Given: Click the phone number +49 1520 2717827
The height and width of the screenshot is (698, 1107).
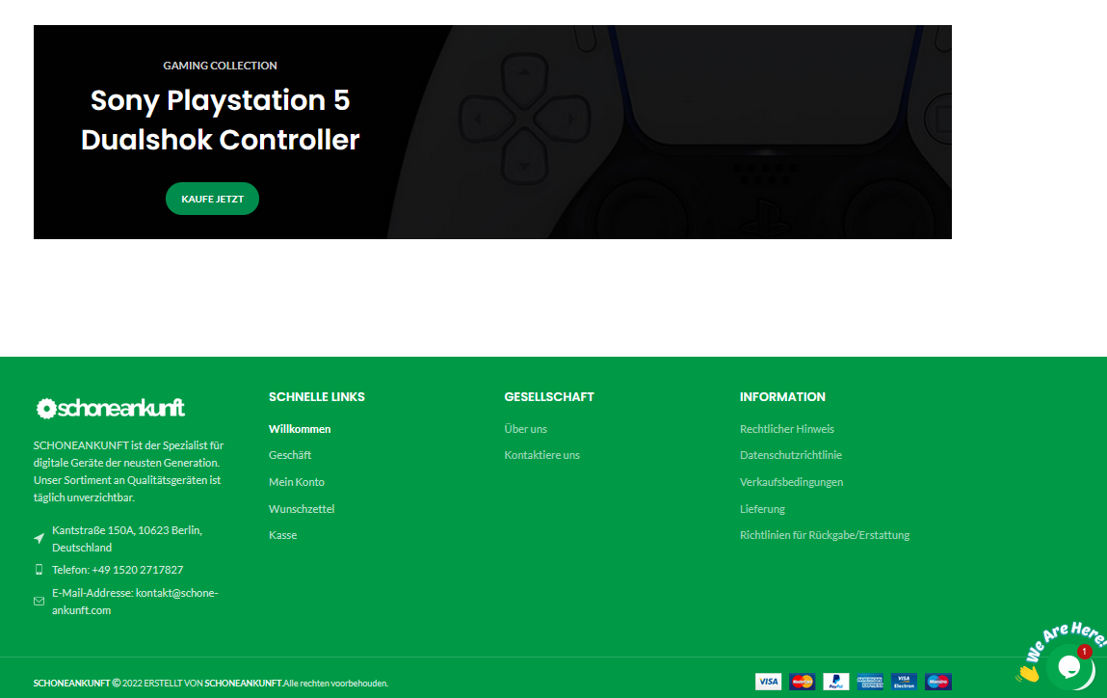Looking at the screenshot, I should pyautogui.click(x=138, y=570).
